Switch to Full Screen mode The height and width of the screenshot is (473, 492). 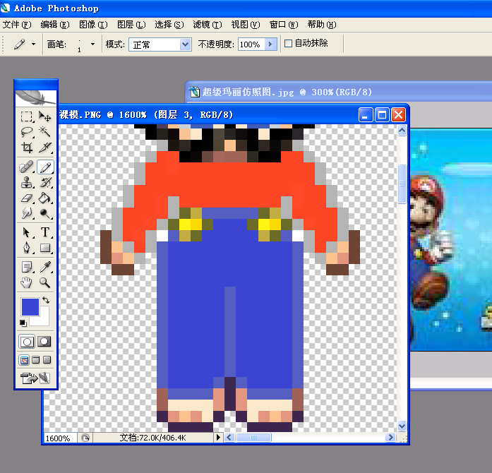click(47, 360)
